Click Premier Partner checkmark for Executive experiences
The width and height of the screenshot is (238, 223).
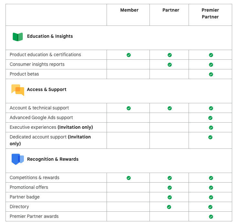pyautogui.click(x=211, y=127)
